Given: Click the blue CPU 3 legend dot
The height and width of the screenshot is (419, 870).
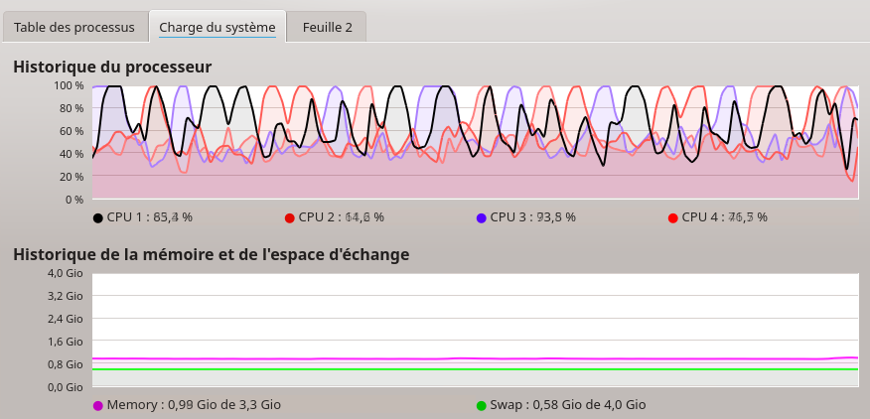Looking at the screenshot, I should point(482,217).
